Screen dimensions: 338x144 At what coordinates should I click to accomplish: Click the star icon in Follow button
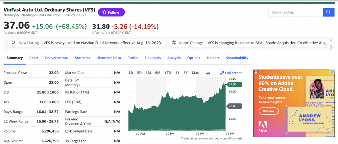tap(104, 12)
